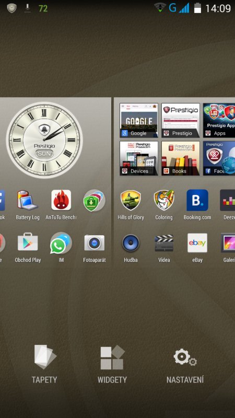Tap the Wi-Fi status icon

160,7
